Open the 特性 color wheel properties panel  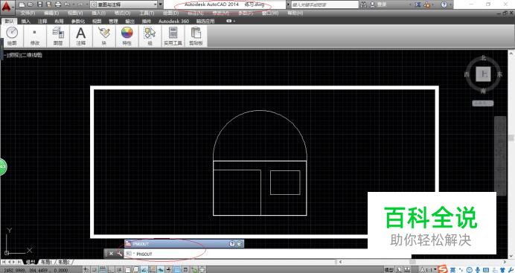click(127, 36)
